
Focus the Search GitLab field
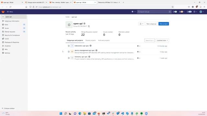154,12
